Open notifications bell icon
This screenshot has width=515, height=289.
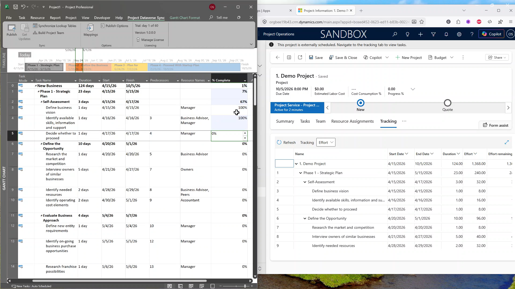pos(446,34)
